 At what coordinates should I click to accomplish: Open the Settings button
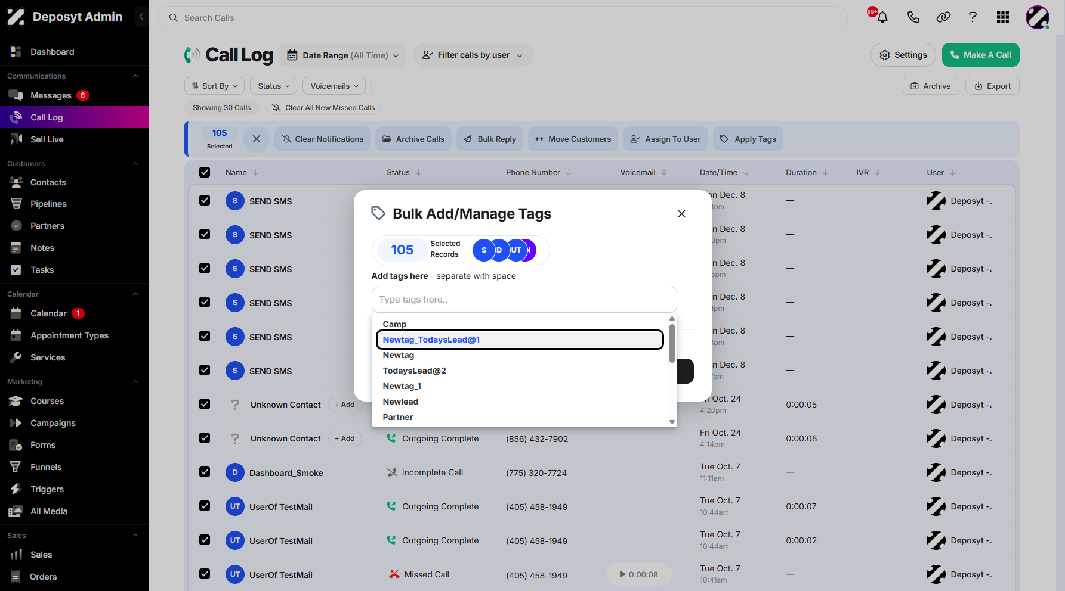(903, 55)
